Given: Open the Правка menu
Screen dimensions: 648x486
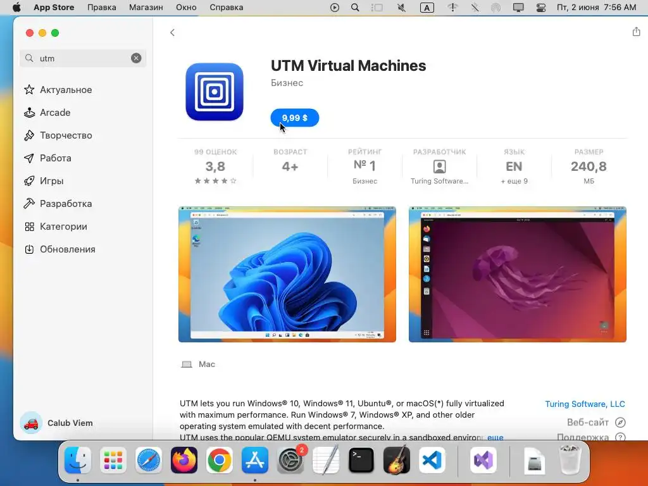Looking at the screenshot, I should (x=102, y=8).
